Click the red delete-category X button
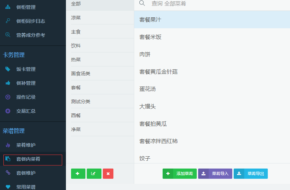 [108, 174]
